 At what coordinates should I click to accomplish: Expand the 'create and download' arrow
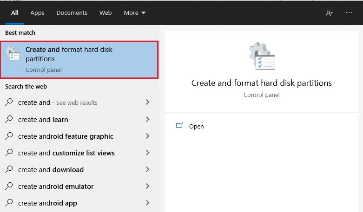[x=147, y=169]
